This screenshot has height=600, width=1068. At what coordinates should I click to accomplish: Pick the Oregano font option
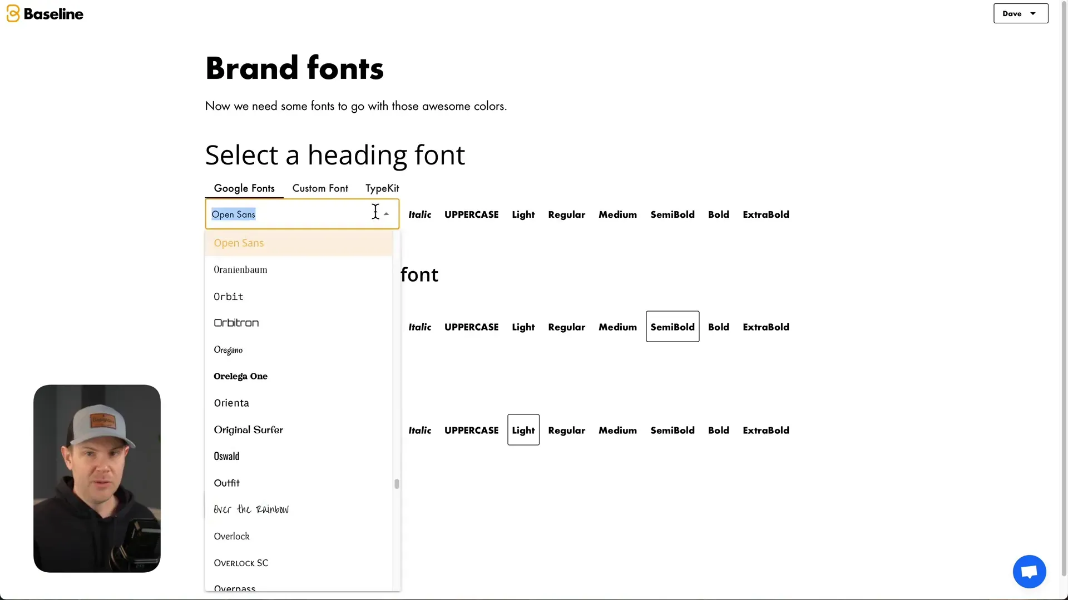299,349
